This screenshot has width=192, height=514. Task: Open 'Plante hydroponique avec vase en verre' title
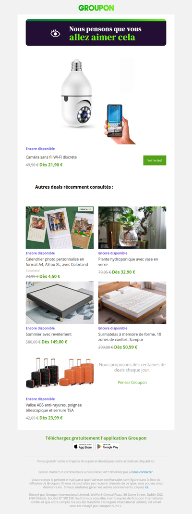(128, 262)
